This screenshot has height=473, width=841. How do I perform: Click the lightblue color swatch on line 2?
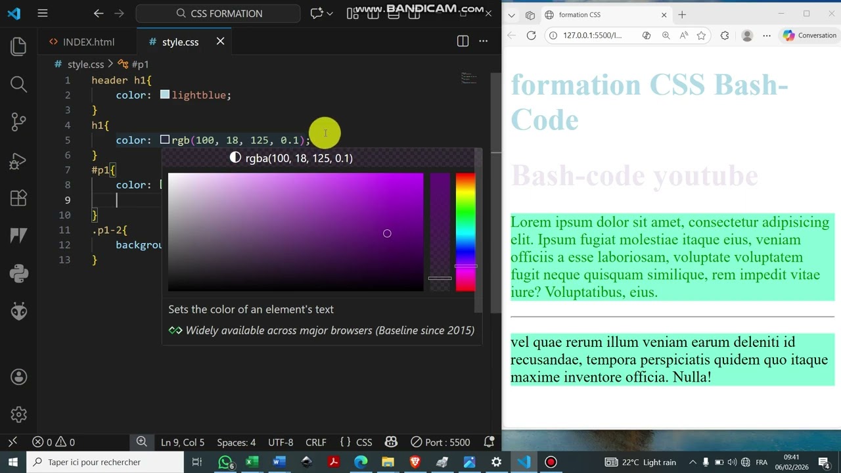point(164,95)
